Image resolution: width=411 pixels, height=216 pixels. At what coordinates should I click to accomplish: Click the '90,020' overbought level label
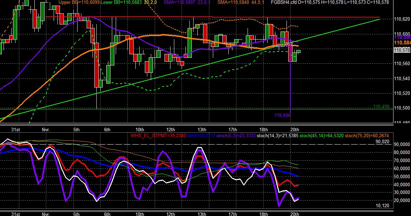coord(383,142)
